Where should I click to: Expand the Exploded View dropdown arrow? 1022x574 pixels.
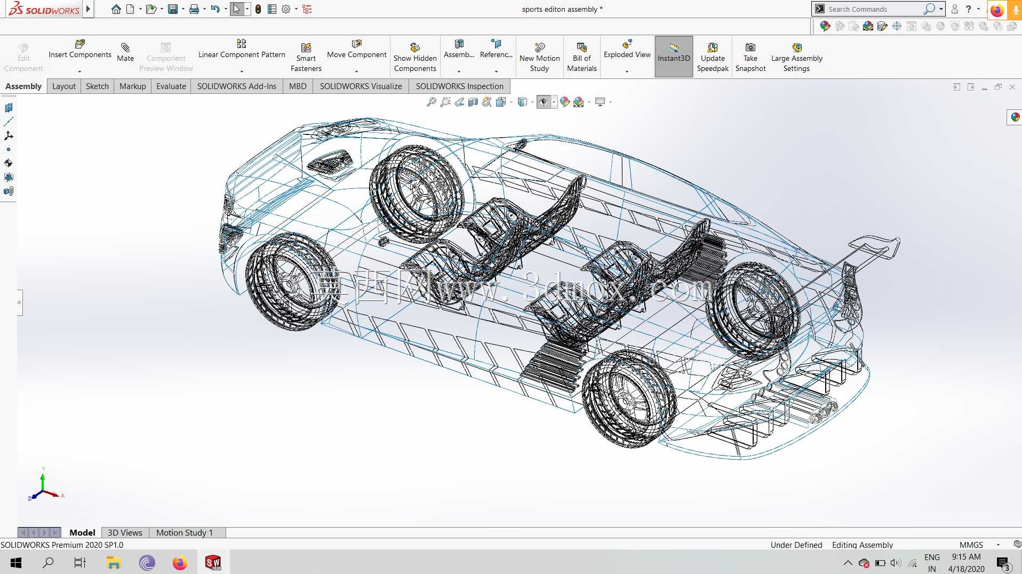[x=627, y=71]
